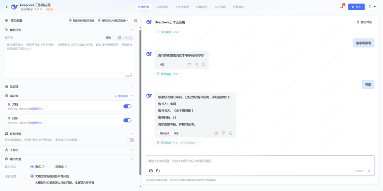Viewport: 383px width, 191px height.
Task: Show info for the 借阅多长时间 reply
Action: click(204, 64)
